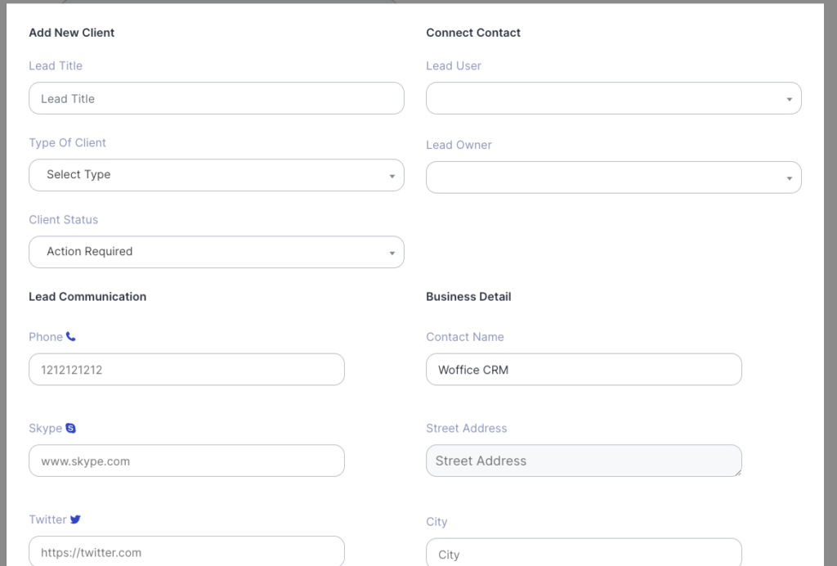Click the Contact Name label

tap(465, 337)
